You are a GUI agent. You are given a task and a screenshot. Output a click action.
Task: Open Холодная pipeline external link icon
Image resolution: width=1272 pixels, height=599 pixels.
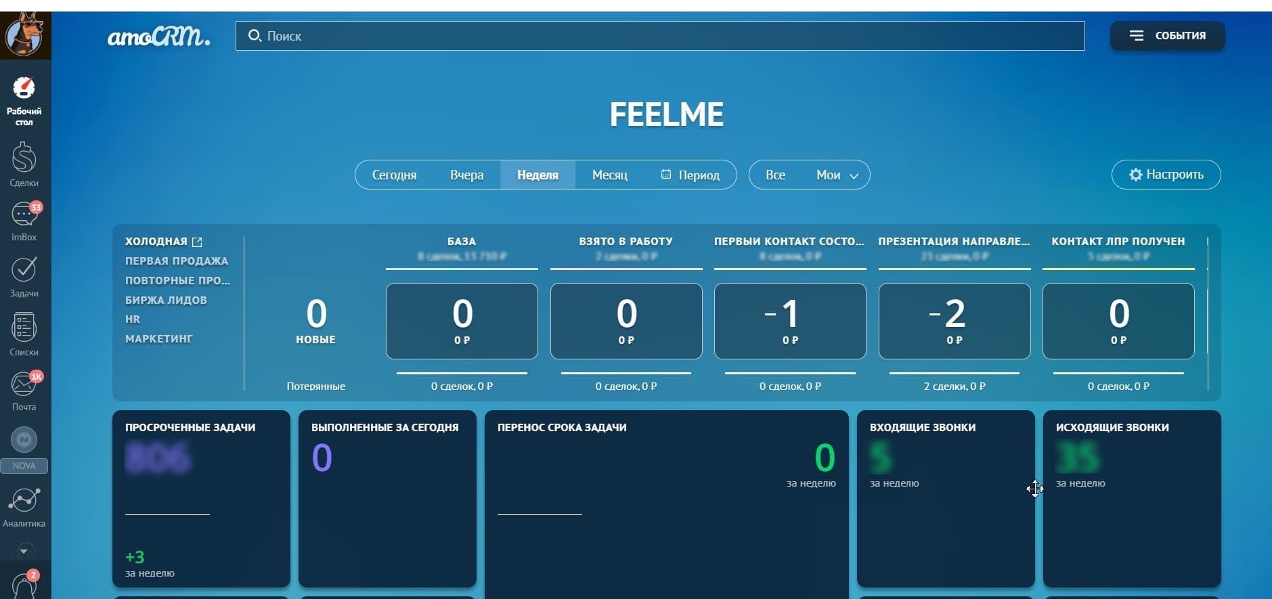point(197,242)
